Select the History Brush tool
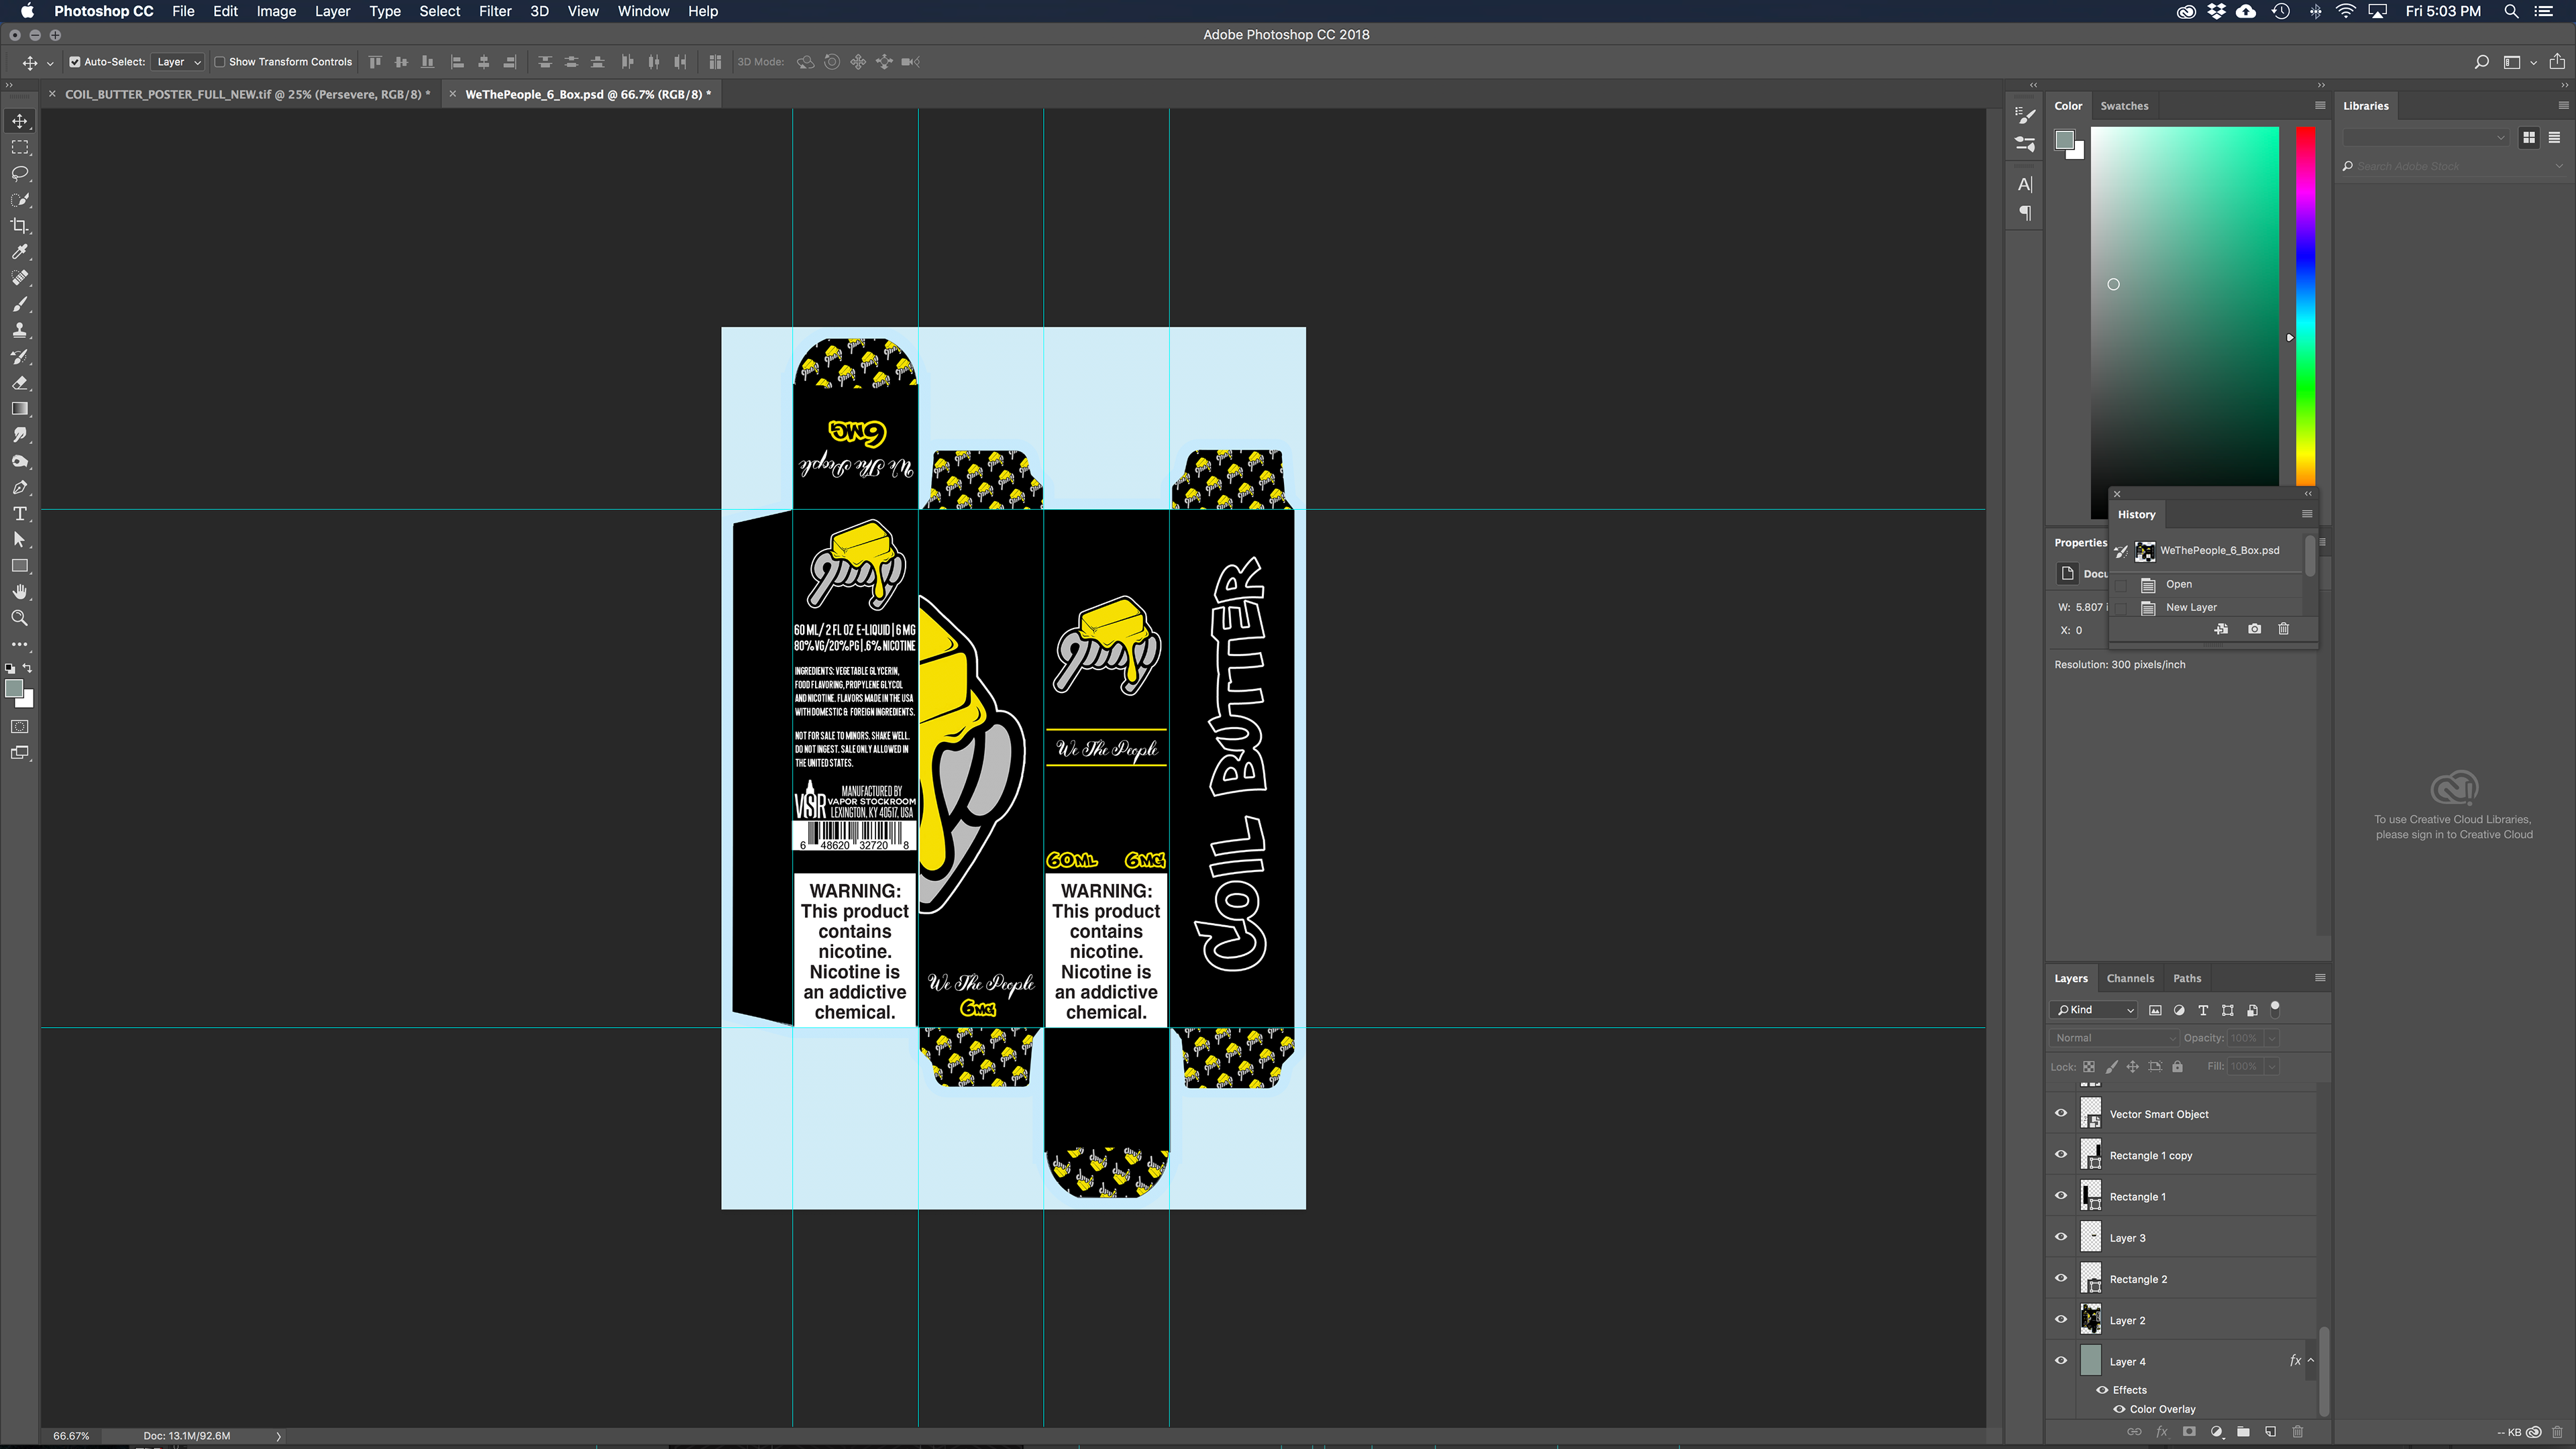Screen dimensions: 2576x1449 pos(20,357)
